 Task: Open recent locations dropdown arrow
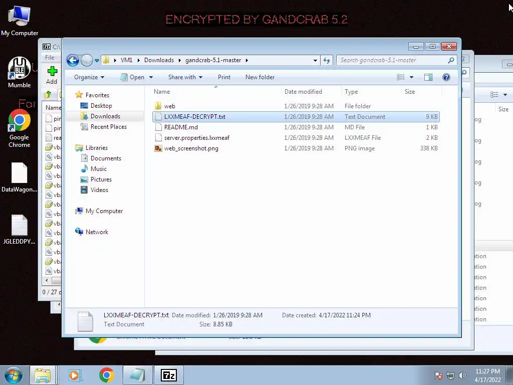(97, 61)
